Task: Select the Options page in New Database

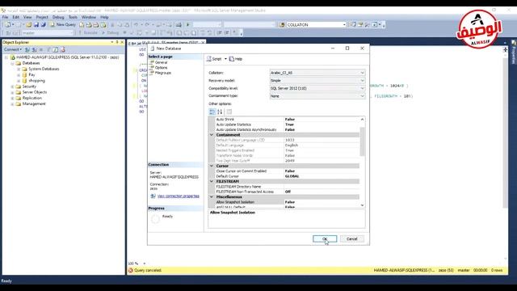Action: [x=162, y=68]
